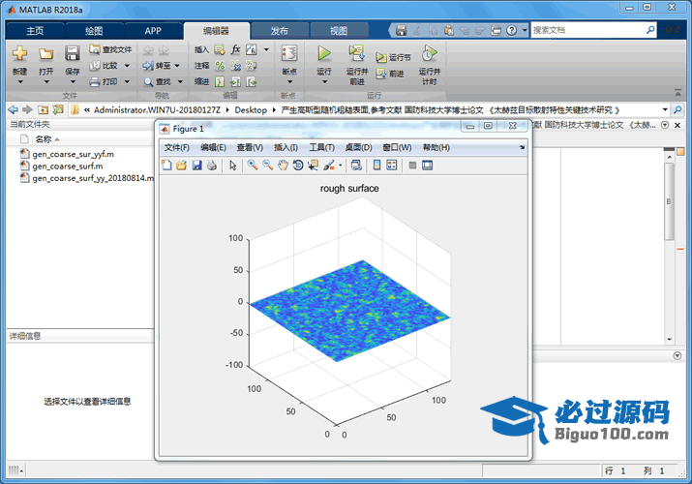Collapse the toolstrip ribbon arrow
Image resolution: width=692 pixels, height=484 pixels.
point(677,92)
